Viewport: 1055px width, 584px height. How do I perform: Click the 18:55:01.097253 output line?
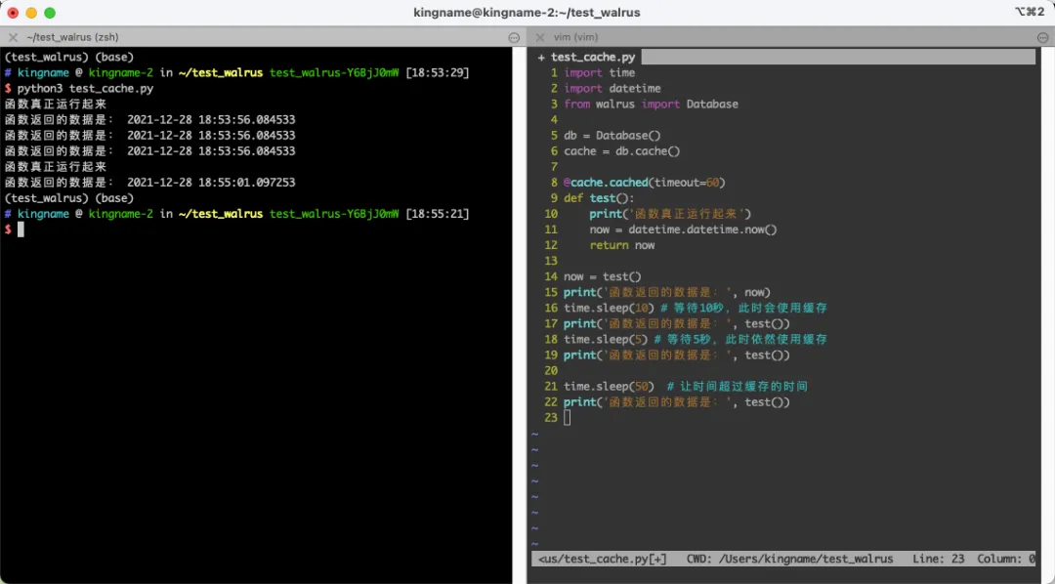tap(150, 183)
